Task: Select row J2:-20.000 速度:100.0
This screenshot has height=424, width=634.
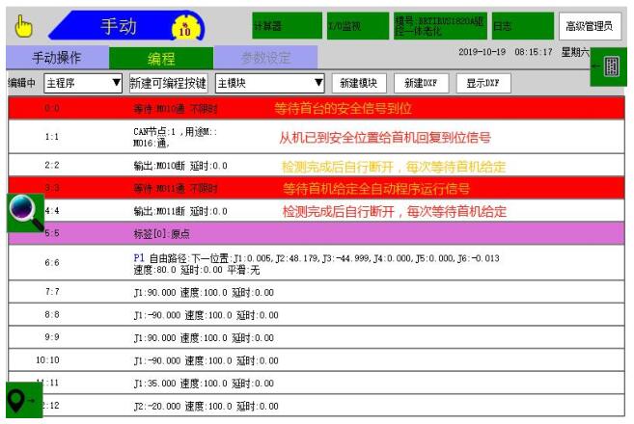Action: tap(317, 406)
